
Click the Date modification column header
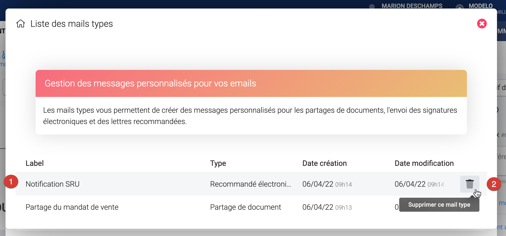point(424,163)
